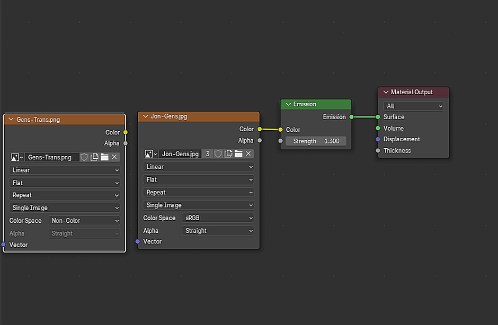Image resolution: width=498 pixels, height=325 pixels.
Task: Click Surface input socket on Material Output
Action: [378, 117]
